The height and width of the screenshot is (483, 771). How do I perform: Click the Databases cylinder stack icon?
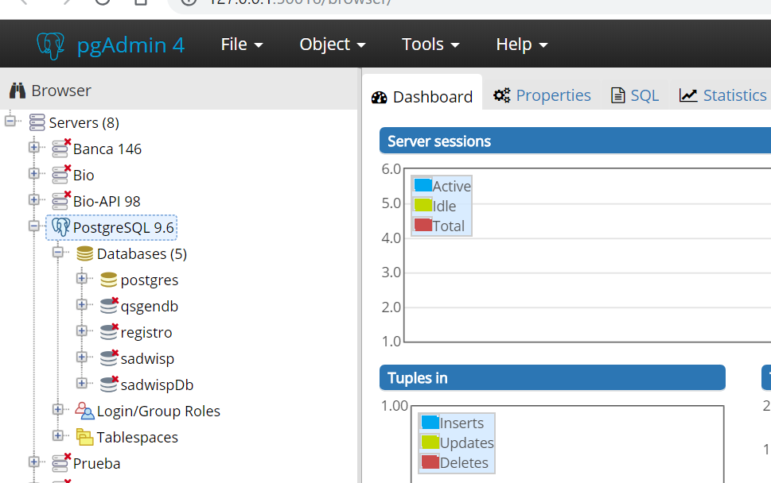click(x=84, y=253)
